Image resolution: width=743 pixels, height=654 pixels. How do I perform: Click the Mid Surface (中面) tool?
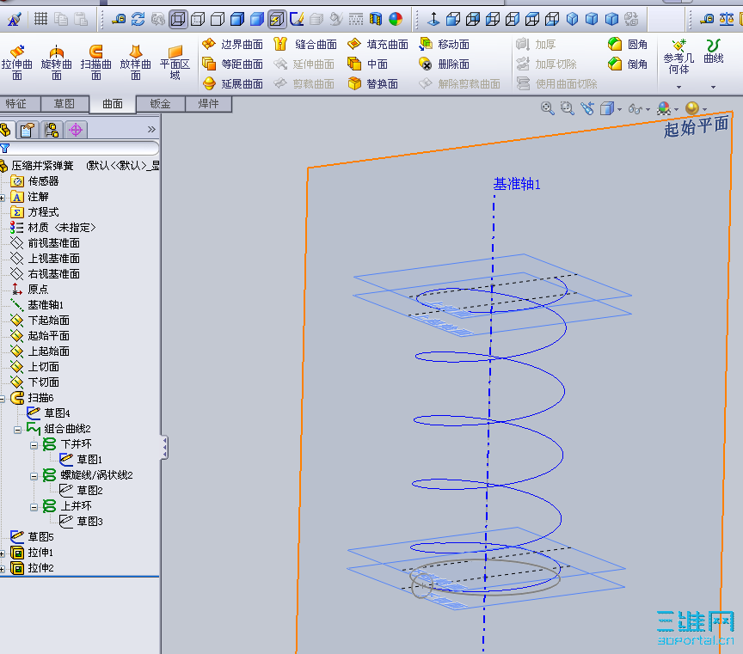(x=368, y=64)
